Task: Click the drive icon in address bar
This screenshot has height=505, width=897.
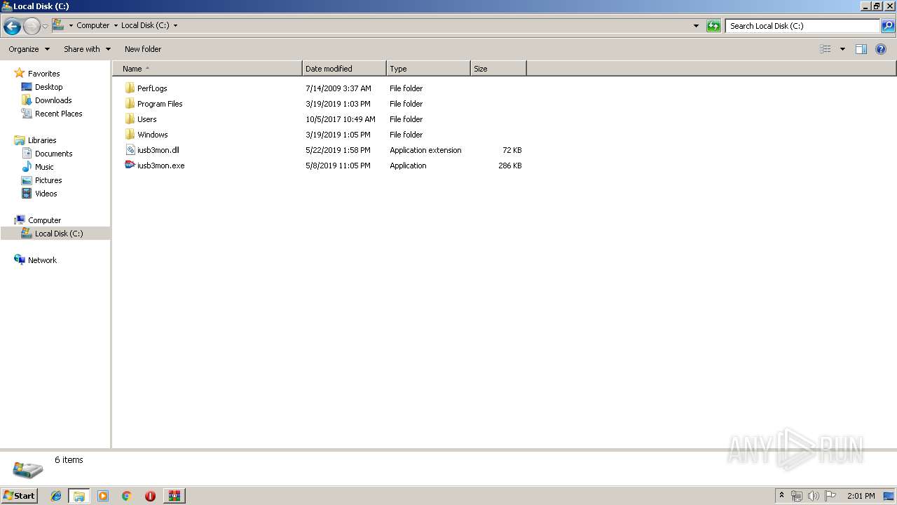Action: coord(58,25)
